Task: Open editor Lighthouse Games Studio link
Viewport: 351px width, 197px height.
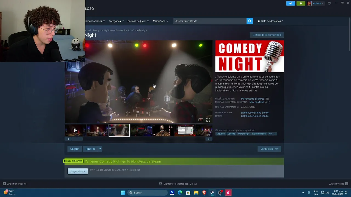Action: 255,116
